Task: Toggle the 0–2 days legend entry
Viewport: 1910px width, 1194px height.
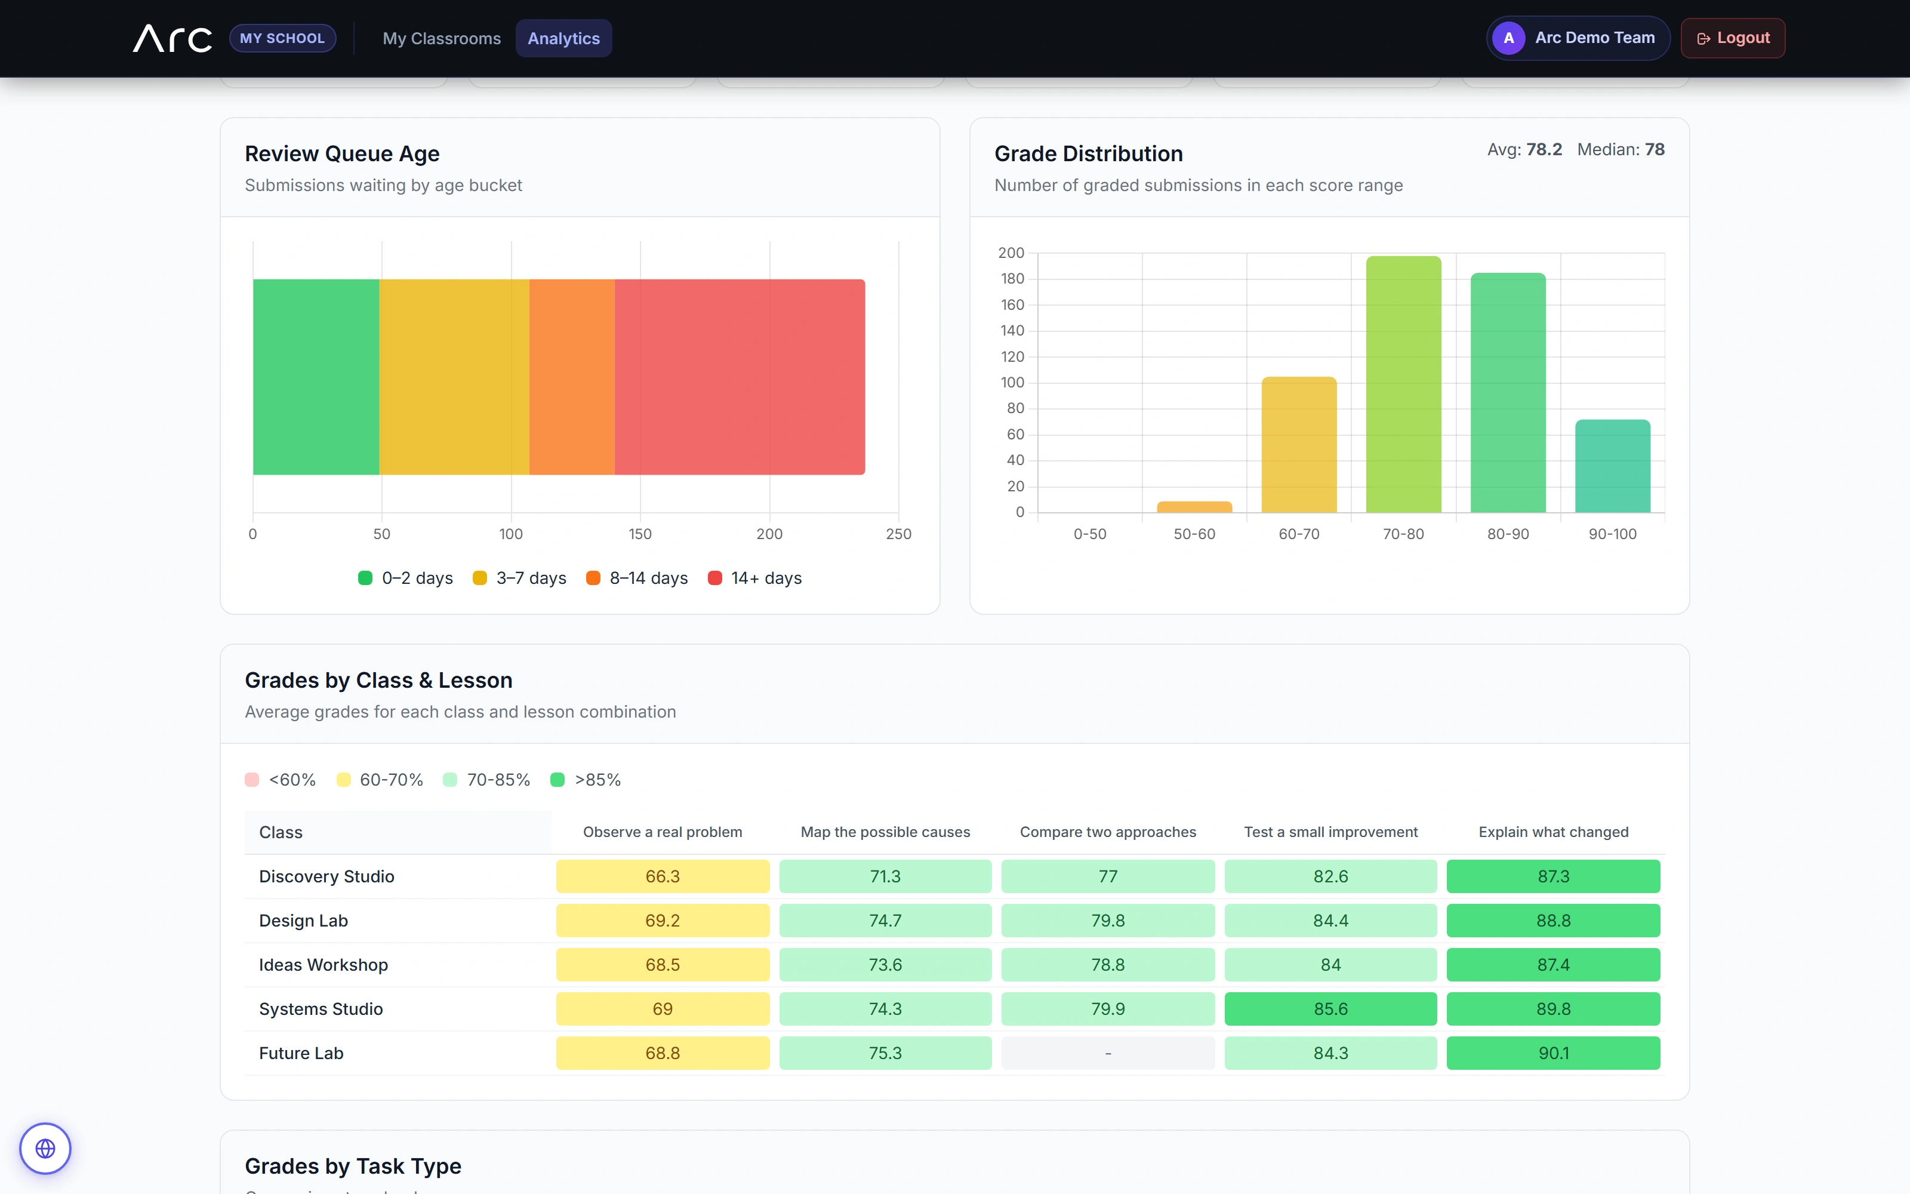Action: [x=406, y=578]
